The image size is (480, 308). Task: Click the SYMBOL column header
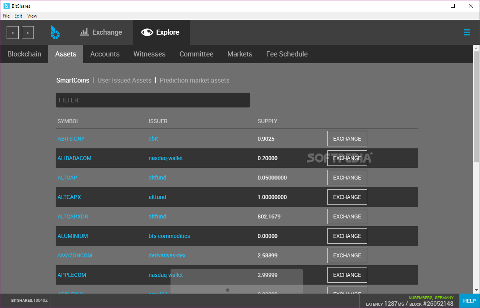pos(69,121)
